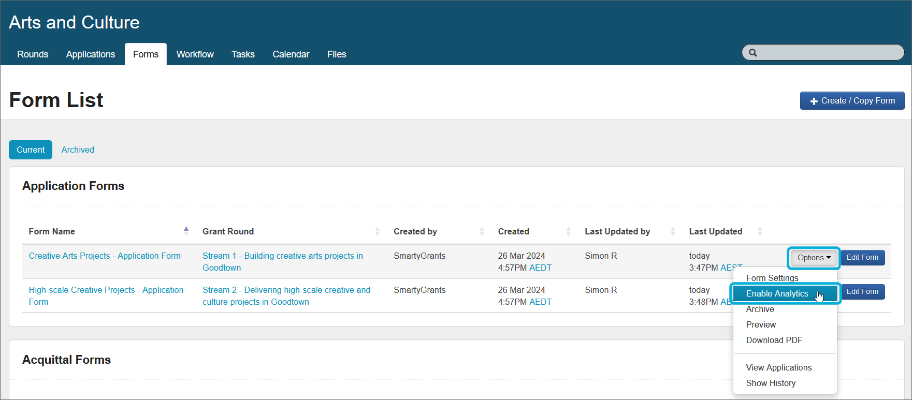
Task: Open the Applications tab
Action: point(91,54)
